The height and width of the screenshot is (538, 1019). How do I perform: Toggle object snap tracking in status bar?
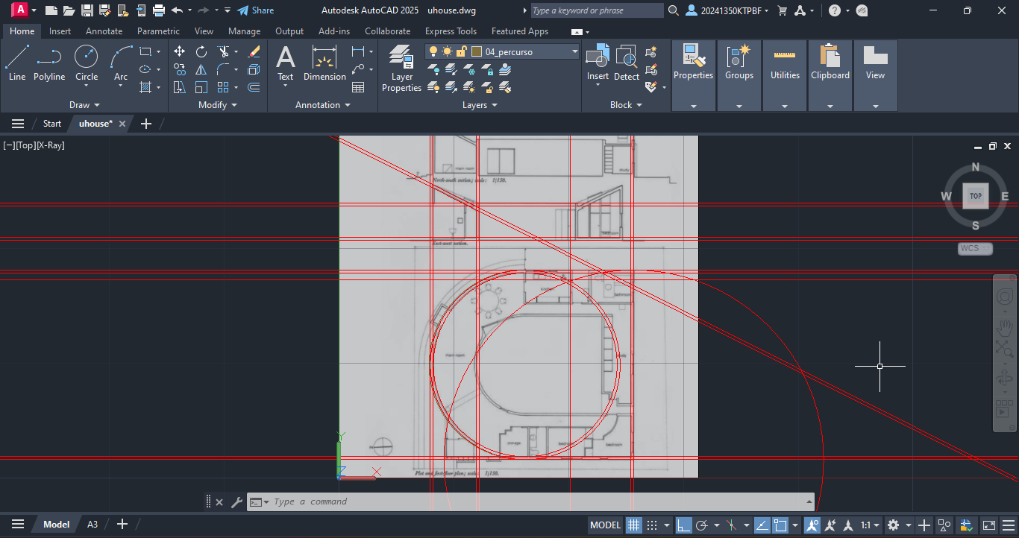(x=762, y=525)
